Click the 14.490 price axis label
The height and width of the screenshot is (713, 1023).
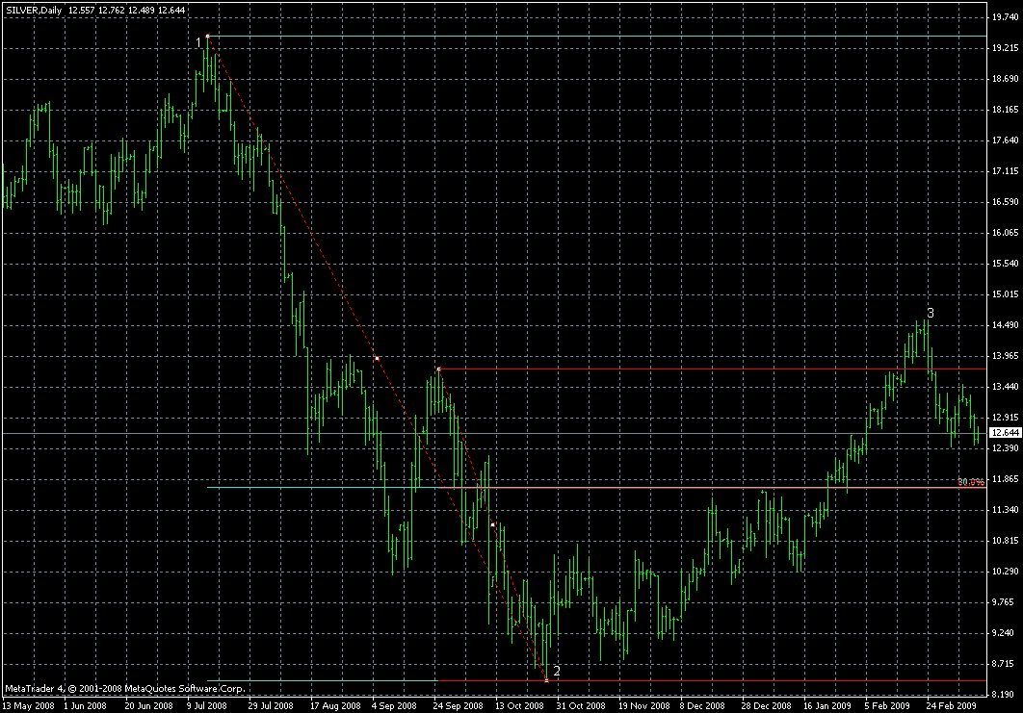(1005, 325)
